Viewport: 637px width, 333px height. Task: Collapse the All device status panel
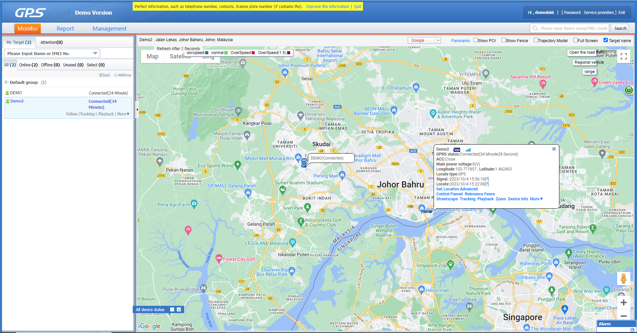click(x=172, y=309)
